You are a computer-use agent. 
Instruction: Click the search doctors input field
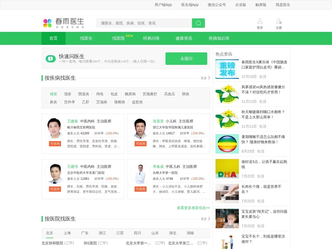[x=144, y=23]
